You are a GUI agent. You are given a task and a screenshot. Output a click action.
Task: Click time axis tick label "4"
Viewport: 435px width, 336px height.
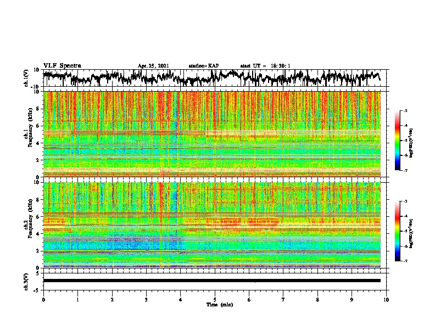coord(181,300)
